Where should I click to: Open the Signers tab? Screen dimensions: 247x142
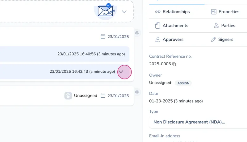(x=222, y=39)
